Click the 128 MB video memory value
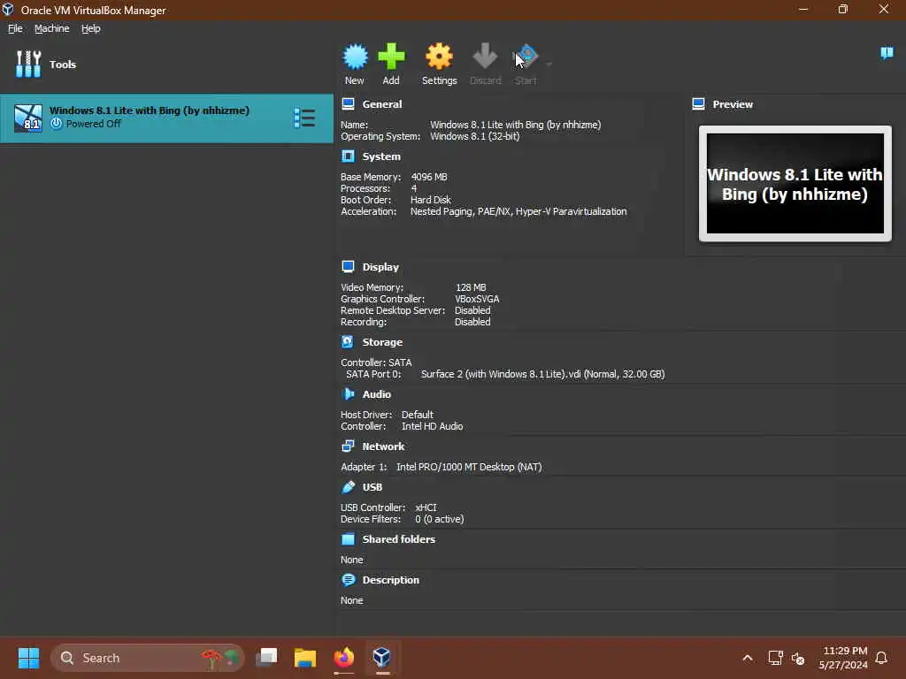This screenshot has width=906, height=679. click(x=471, y=287)
